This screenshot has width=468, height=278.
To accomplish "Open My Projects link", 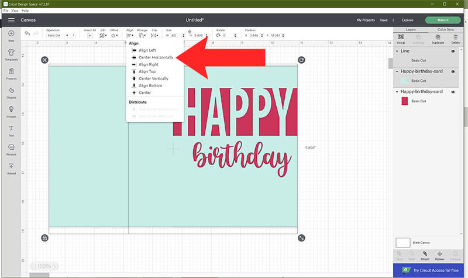I will click(x=366, y=20).
